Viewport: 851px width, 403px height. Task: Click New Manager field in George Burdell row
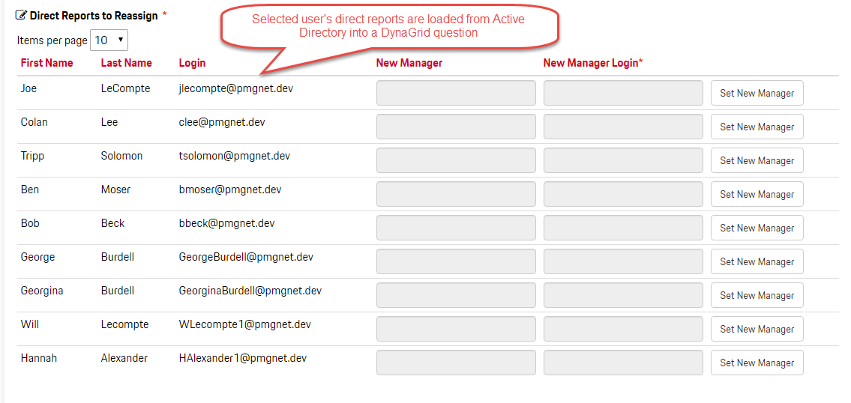pos(456,261)
